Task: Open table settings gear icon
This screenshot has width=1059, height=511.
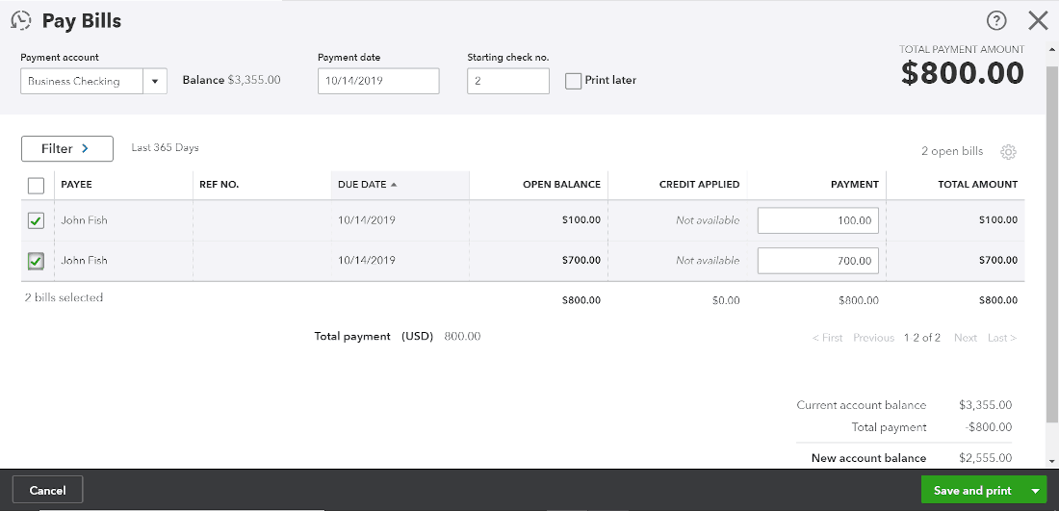Action: point(1008,152)
